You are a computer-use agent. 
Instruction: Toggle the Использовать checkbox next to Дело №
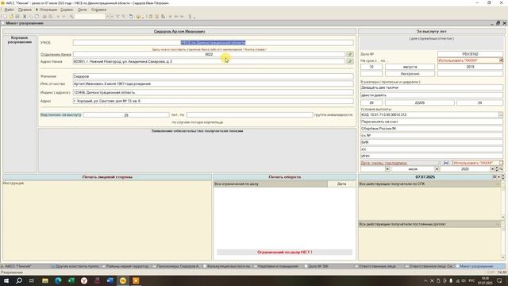[501, 60]
